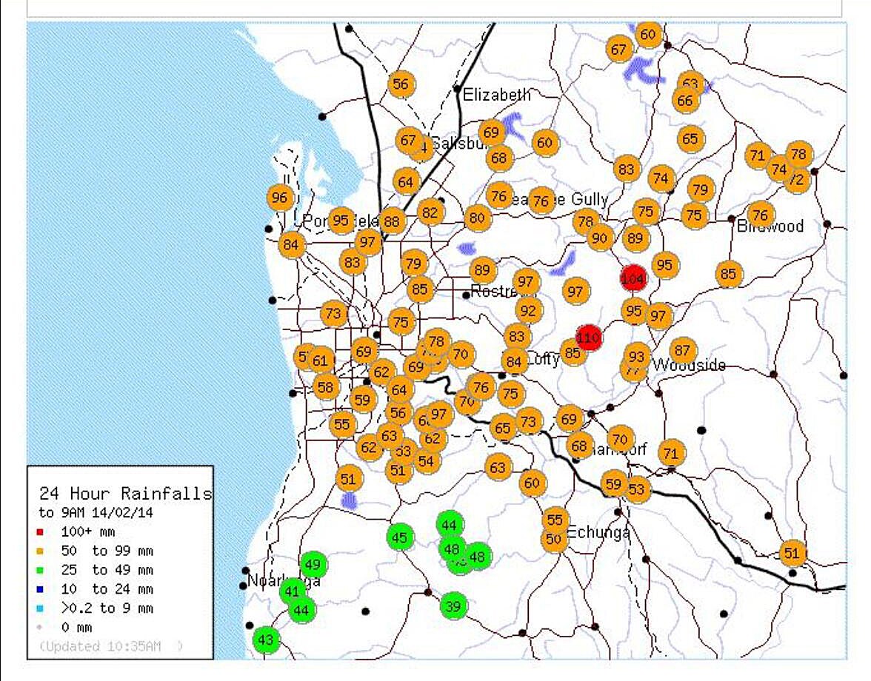Select the 51 mm marker at bottom right
This screenshot has height=681, width=871.
[790, 552]
